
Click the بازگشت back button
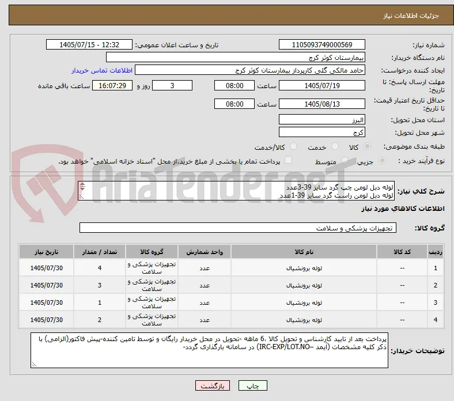tap(212, 385)
